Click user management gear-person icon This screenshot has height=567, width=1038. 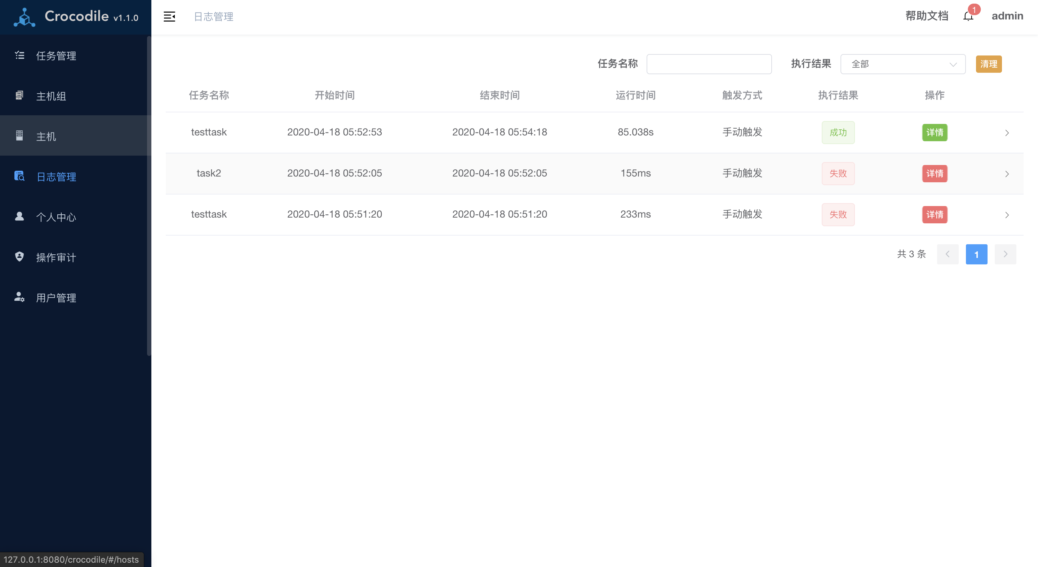(19, 297)
